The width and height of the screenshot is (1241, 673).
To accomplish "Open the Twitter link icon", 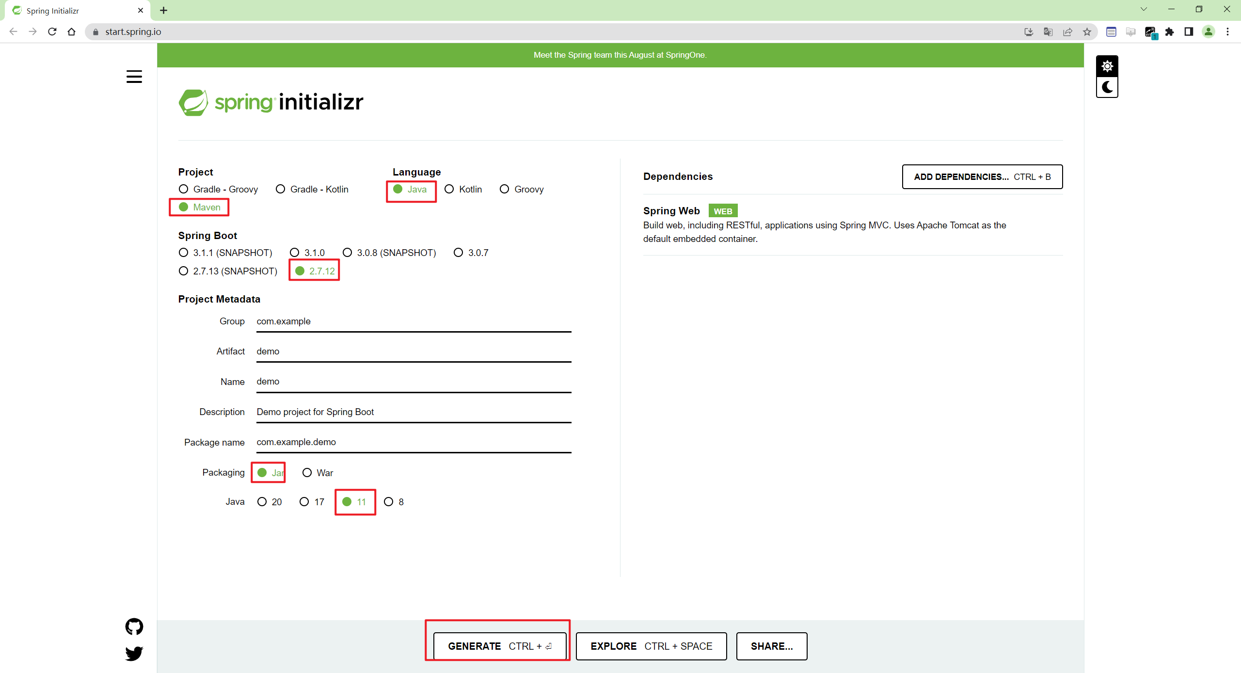I will point(134,653).
